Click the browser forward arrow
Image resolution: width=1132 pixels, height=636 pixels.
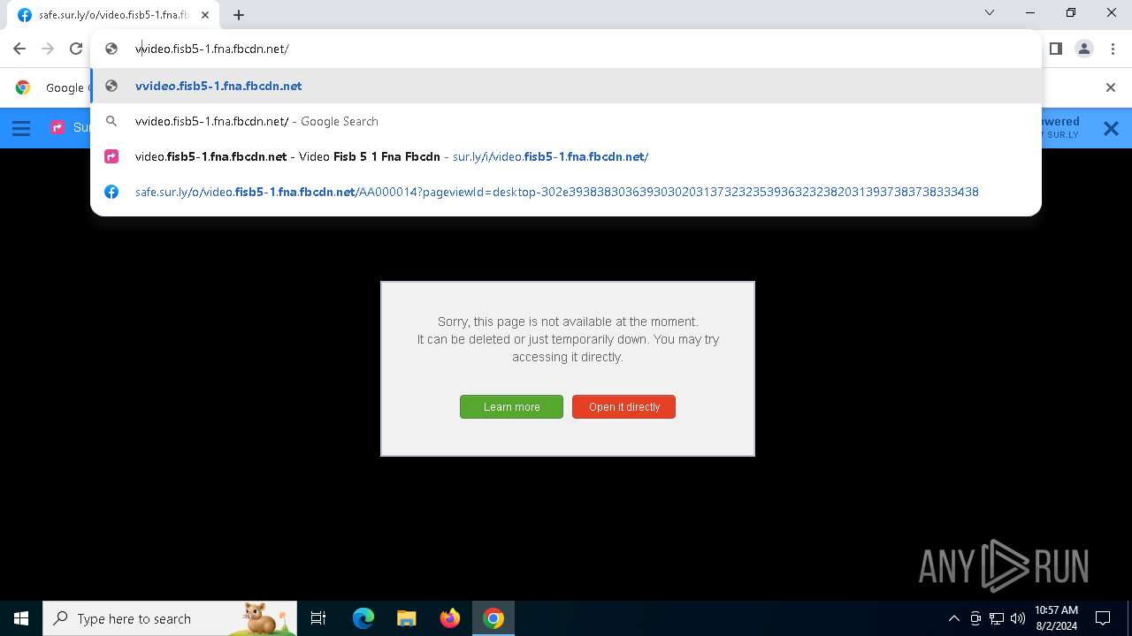click(48, 49)
